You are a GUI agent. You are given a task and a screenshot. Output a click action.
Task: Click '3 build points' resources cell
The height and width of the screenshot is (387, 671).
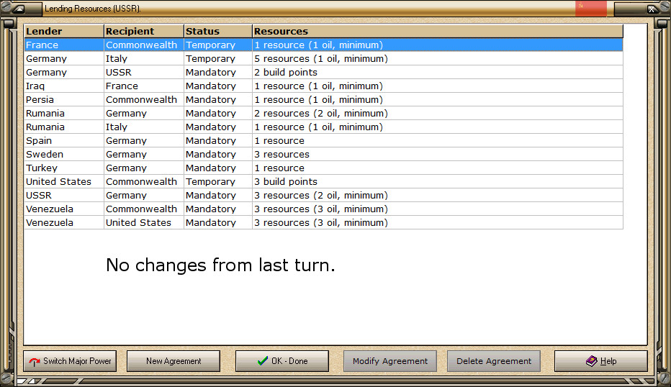coord(438,182)
